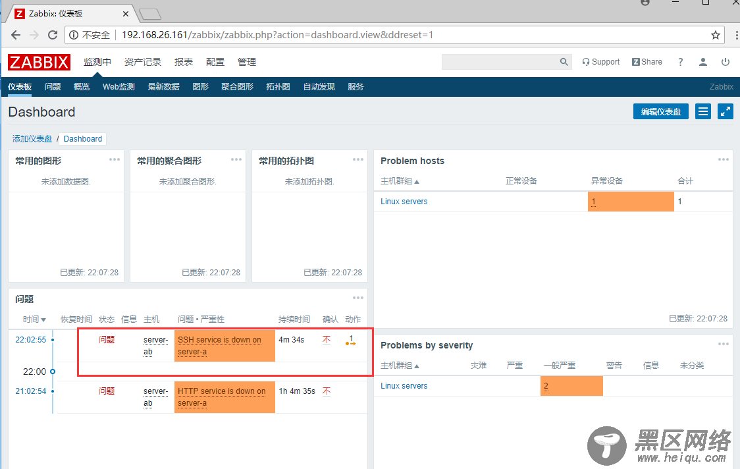Bookmark page with the star icon
740x469 pixels.
click(716, 35)
